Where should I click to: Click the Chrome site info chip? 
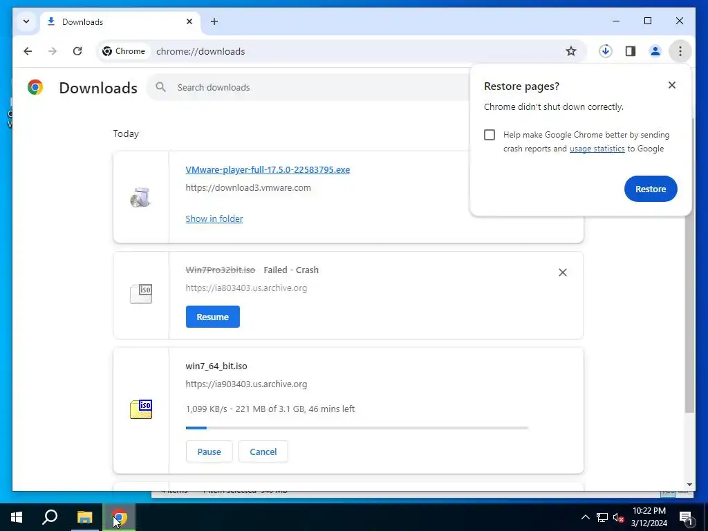coord(124,51)
